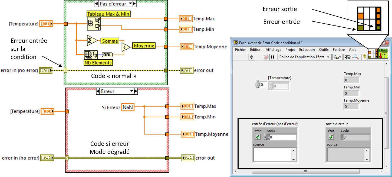Open the Fichier menu

tap(241, 50)
